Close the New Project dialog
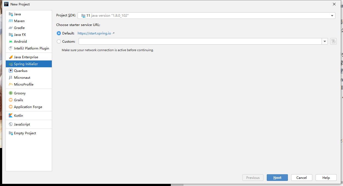 point(334,4)
